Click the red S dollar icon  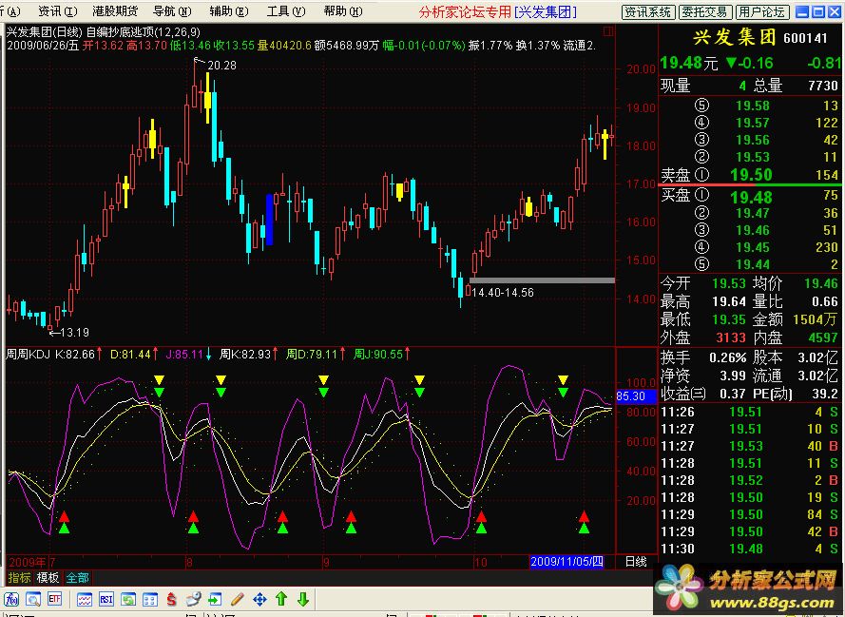(x=171, y=599)
